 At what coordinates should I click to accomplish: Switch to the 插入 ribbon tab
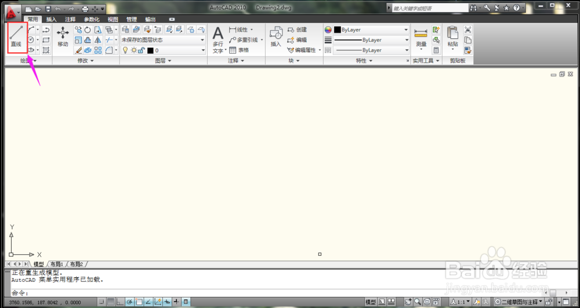52,20
